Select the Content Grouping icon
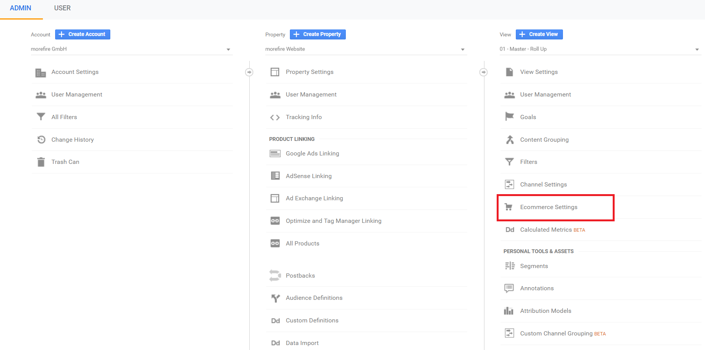705x350 pixels. coord(509,139)
